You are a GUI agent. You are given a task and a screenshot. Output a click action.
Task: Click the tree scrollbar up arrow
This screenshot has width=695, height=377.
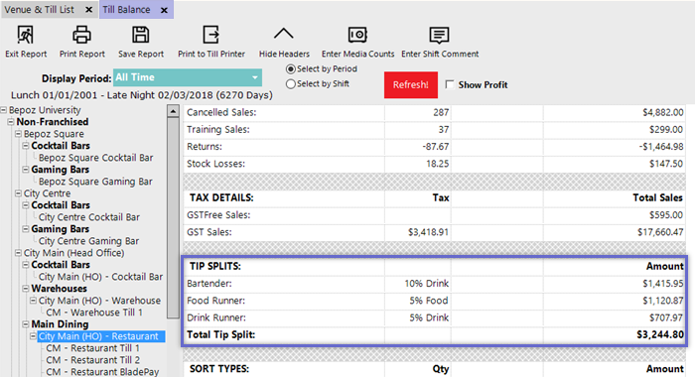click(173, 111)
